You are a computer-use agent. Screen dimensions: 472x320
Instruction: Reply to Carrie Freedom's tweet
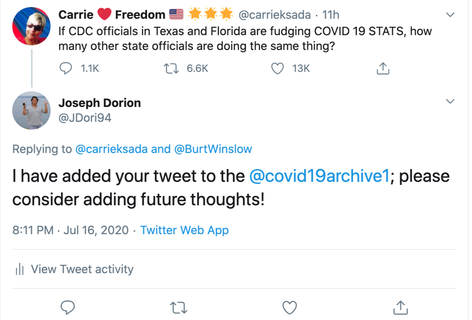pos(66,69)
